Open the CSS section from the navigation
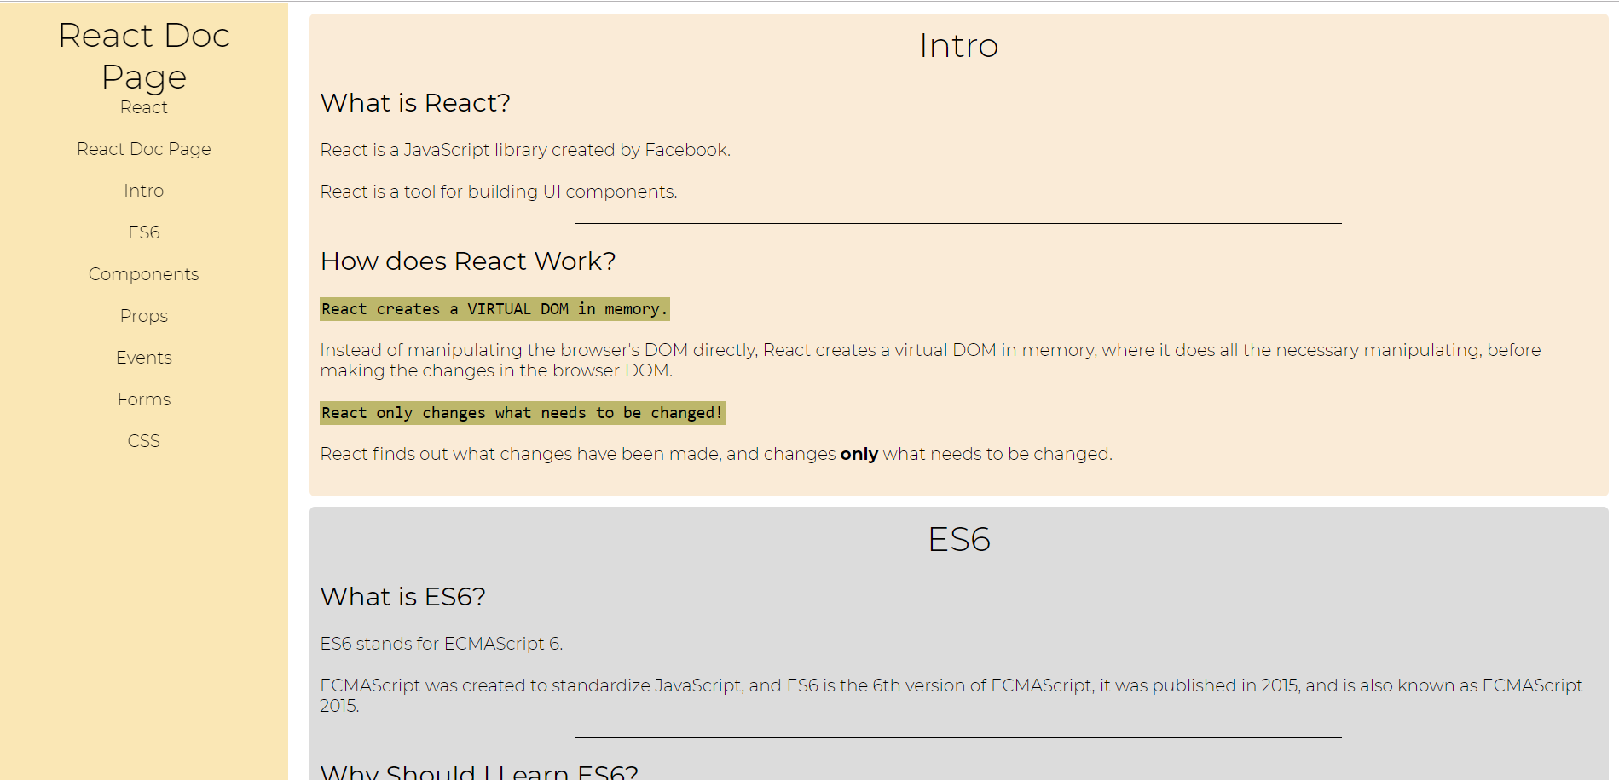This screenshot has width=1619, height=780. point(143,440)
